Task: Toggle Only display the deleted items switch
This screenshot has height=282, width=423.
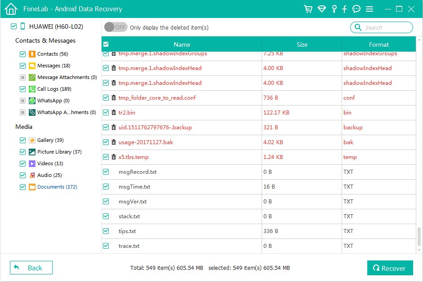Action: pyautogui.click(x=116, y=27)
